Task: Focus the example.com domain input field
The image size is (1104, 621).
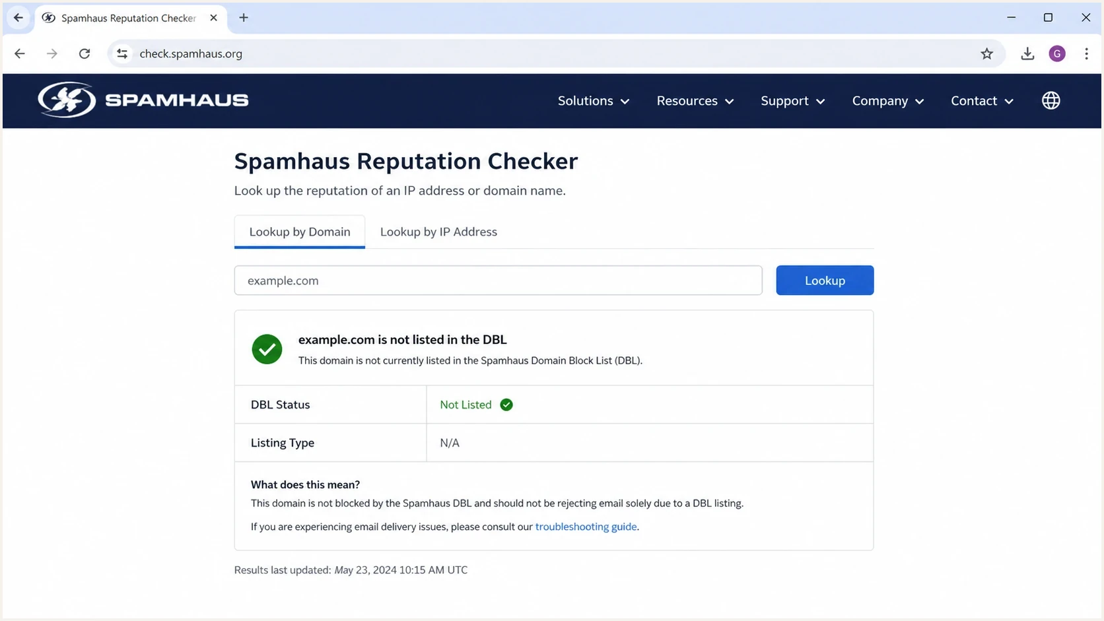Action: (499, 280)
